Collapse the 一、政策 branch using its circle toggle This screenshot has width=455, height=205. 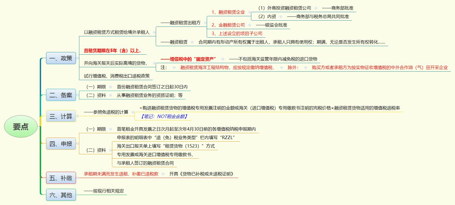pos(78,58)
